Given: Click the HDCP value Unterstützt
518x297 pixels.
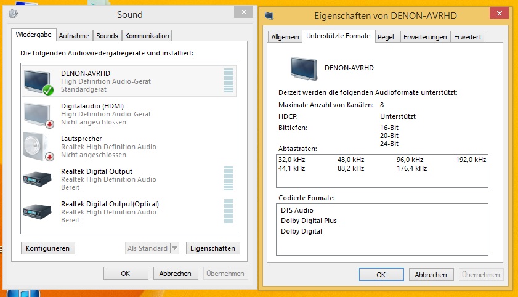Looking at the screenshot, I should (x=398, y=116).
